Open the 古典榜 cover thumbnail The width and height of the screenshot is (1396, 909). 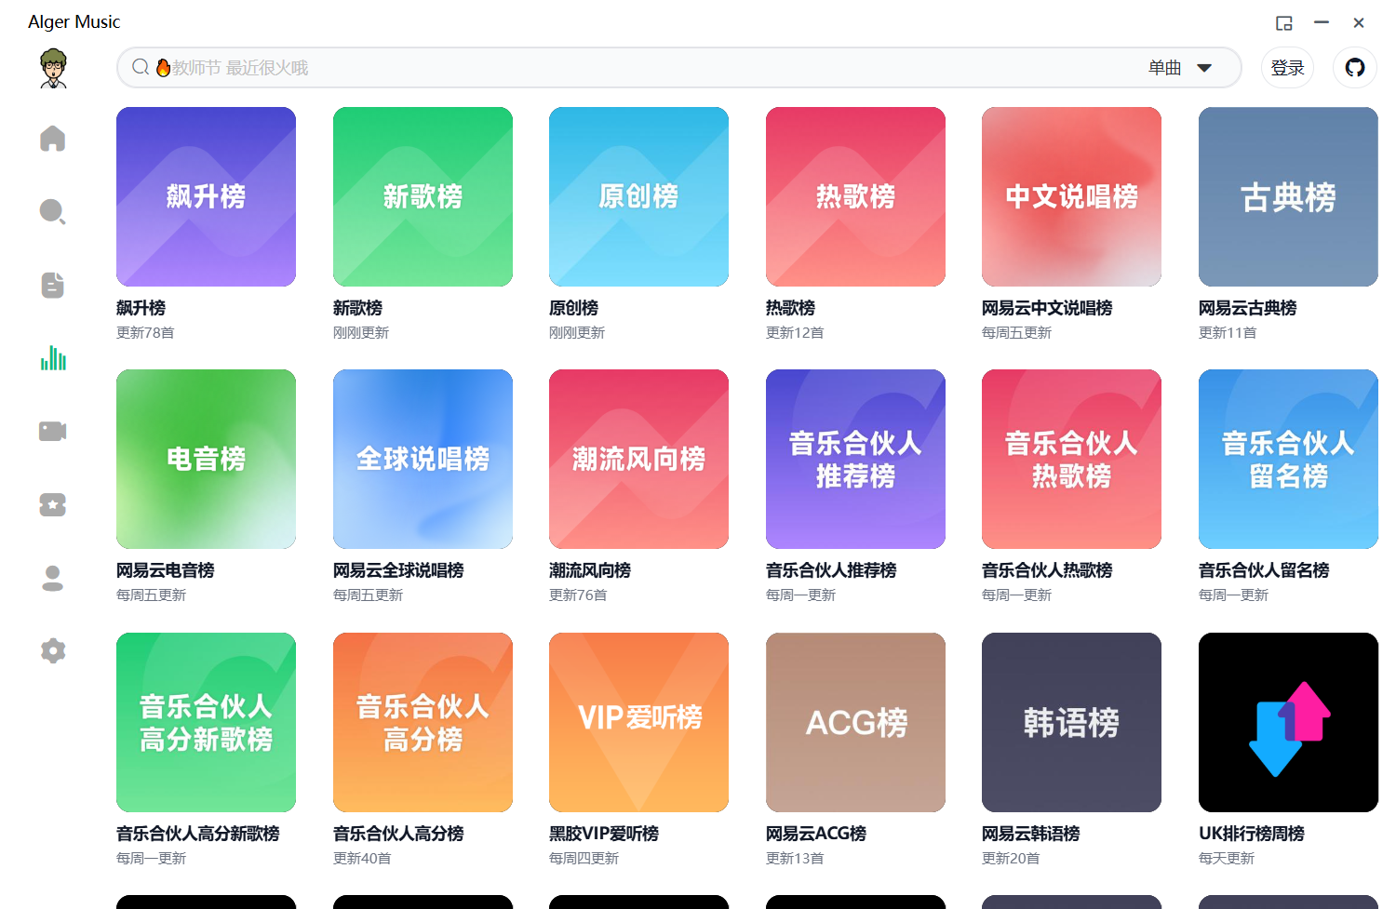coord(1288,196)
